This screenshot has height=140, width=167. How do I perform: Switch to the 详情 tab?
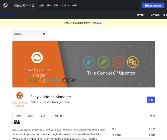click(18, 116)
